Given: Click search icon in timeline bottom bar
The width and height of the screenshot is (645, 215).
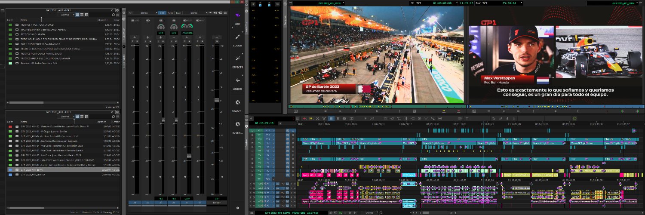Looking at the screenshot, I should click(381, 212).
